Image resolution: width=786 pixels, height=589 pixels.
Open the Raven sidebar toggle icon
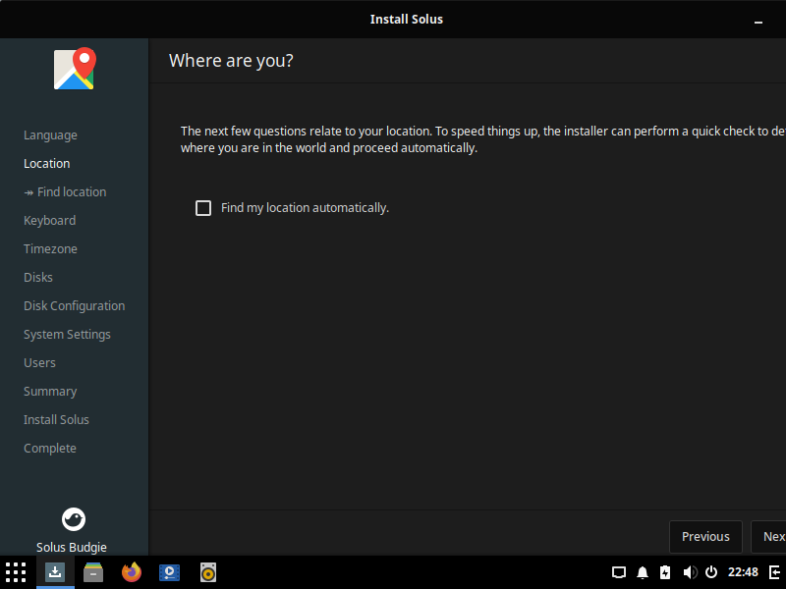pos(775,572)
